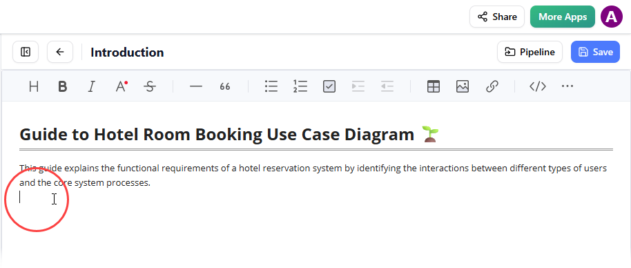This screenshot has height=268, width=631.
Task: Insert inline code
Action: coord(538,86)
